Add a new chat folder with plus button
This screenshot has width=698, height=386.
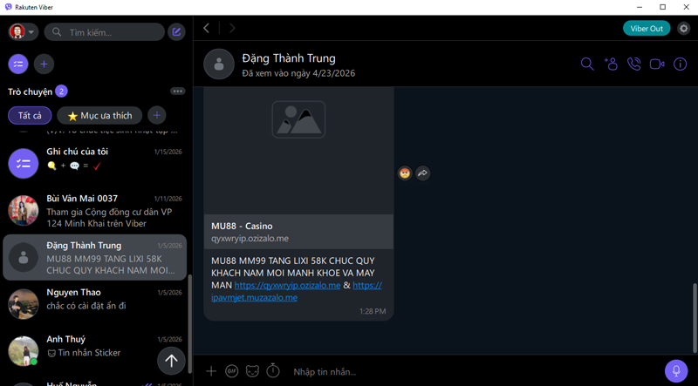(x=157, y=116)
